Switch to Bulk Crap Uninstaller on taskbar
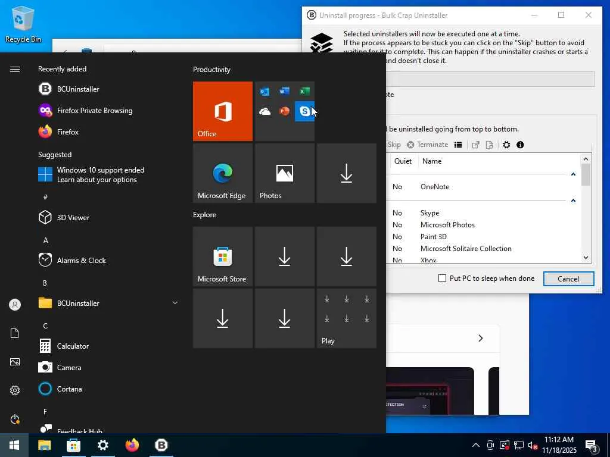This screenshot has height=457, width=610. coord(161,445)
